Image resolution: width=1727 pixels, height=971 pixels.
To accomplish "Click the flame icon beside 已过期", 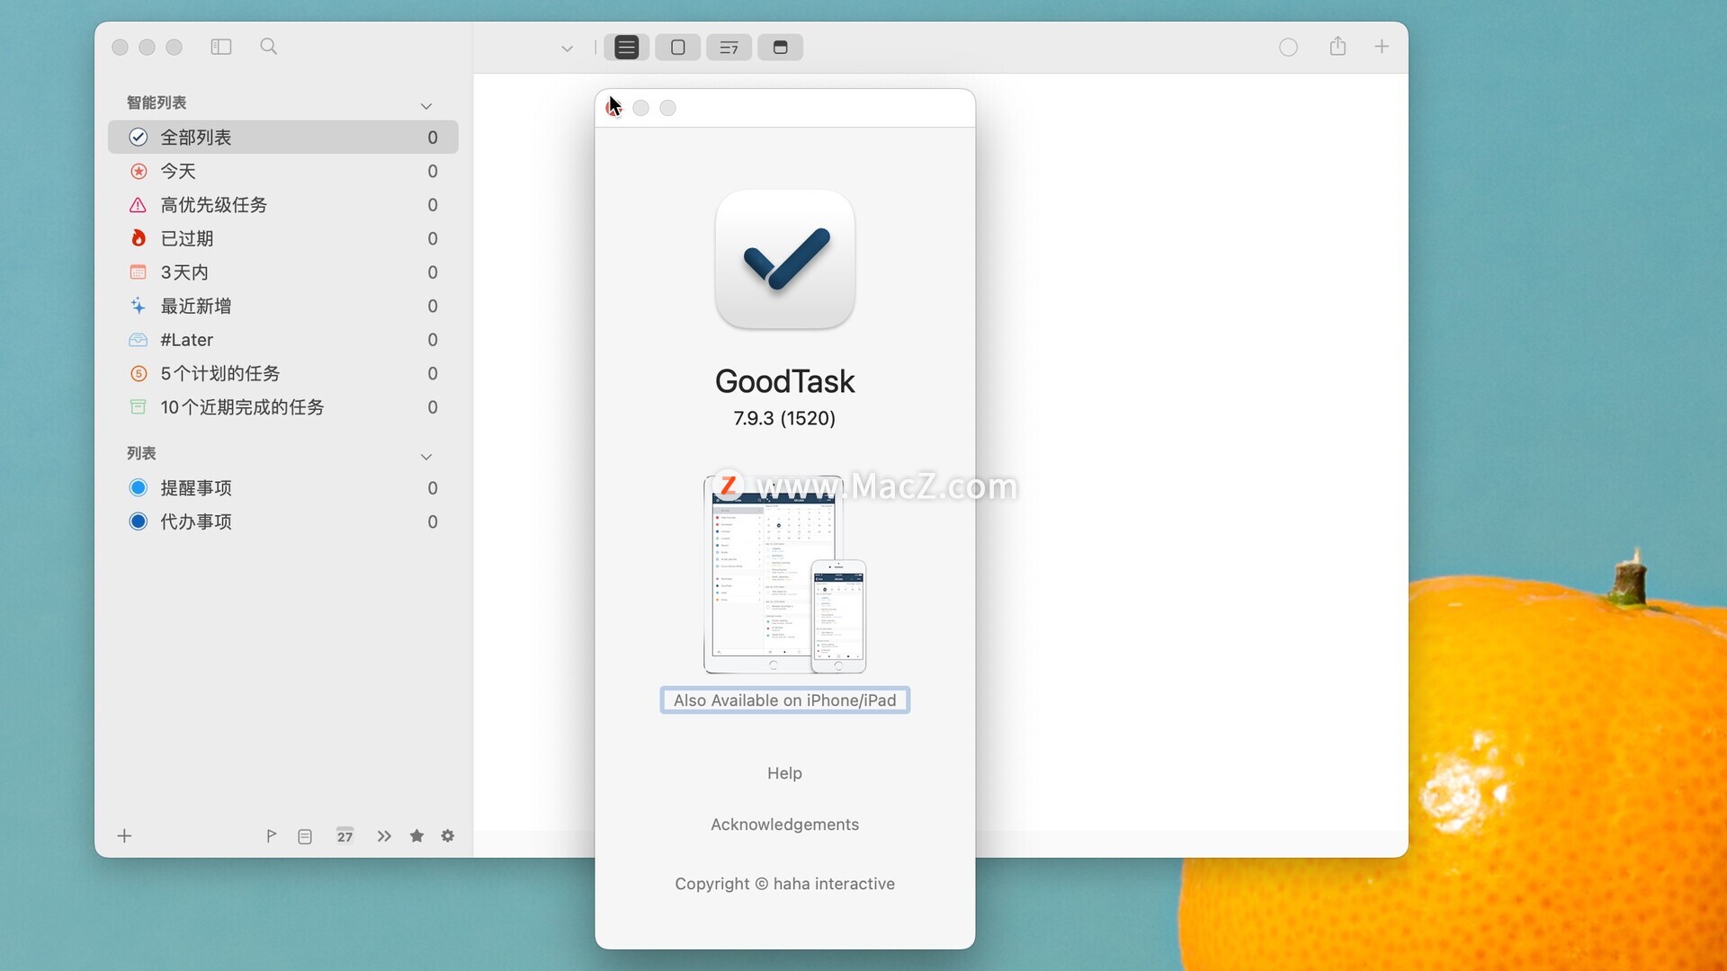I will pyautogui.click(x=138, y=238).
